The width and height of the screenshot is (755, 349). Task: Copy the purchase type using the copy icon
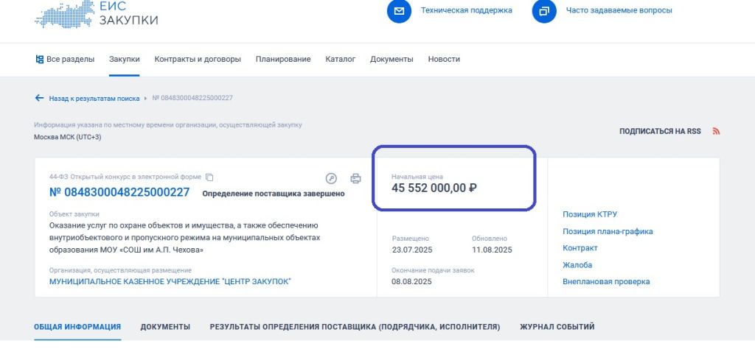209,177
